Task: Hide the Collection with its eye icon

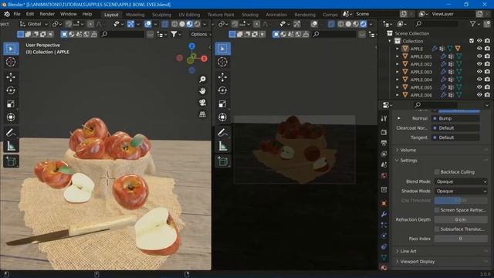Action: coord(479,41)
